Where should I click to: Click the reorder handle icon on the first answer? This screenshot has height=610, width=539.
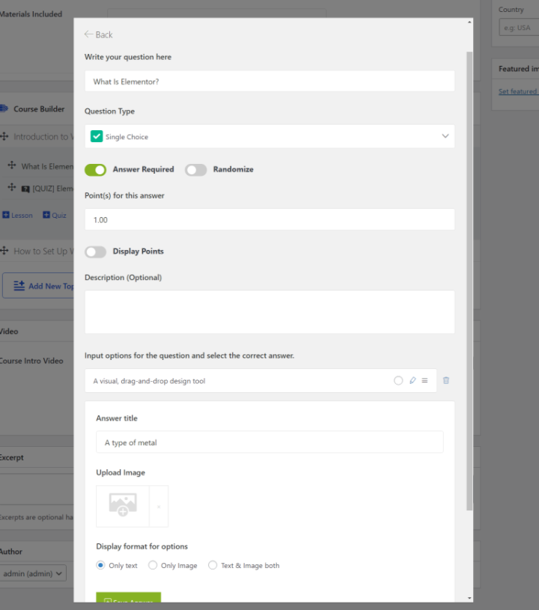click(424, 380)
